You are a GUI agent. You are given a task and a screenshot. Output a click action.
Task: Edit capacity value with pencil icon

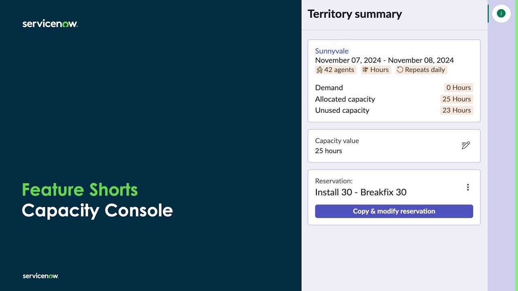click(466, 145)
